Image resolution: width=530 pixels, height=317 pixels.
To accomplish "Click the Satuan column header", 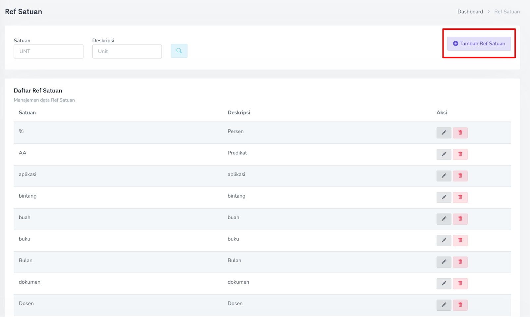I will coord(27,113).
